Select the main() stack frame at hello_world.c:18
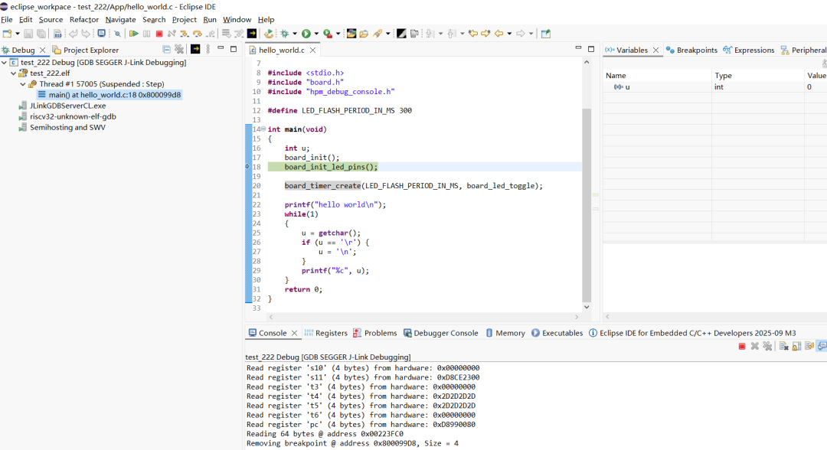Image resolution: width=827 pixels, height=450 pixels. click(110, 95)
